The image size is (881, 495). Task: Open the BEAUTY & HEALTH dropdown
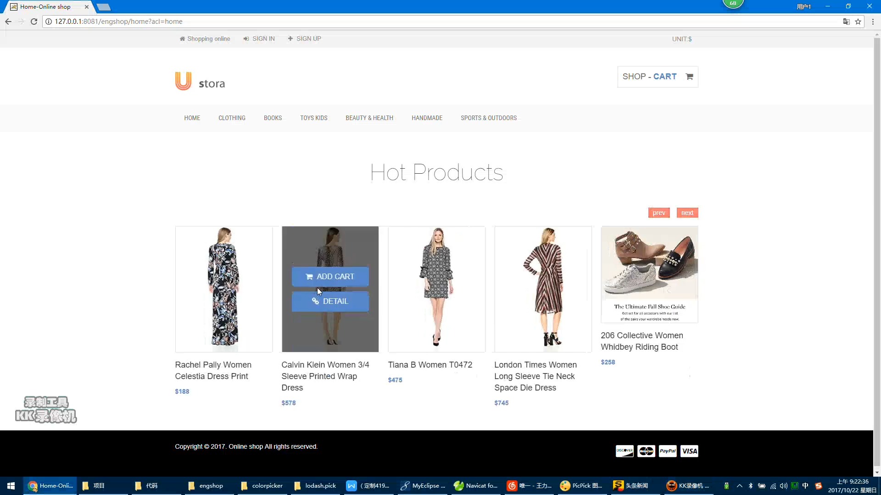click(370, 118)
